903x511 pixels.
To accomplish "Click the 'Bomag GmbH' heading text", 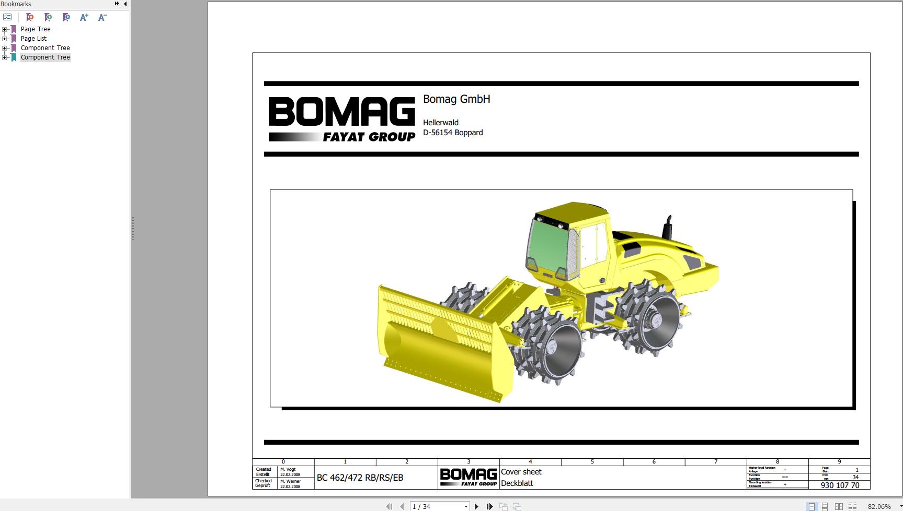I will [x=456, y=99].
